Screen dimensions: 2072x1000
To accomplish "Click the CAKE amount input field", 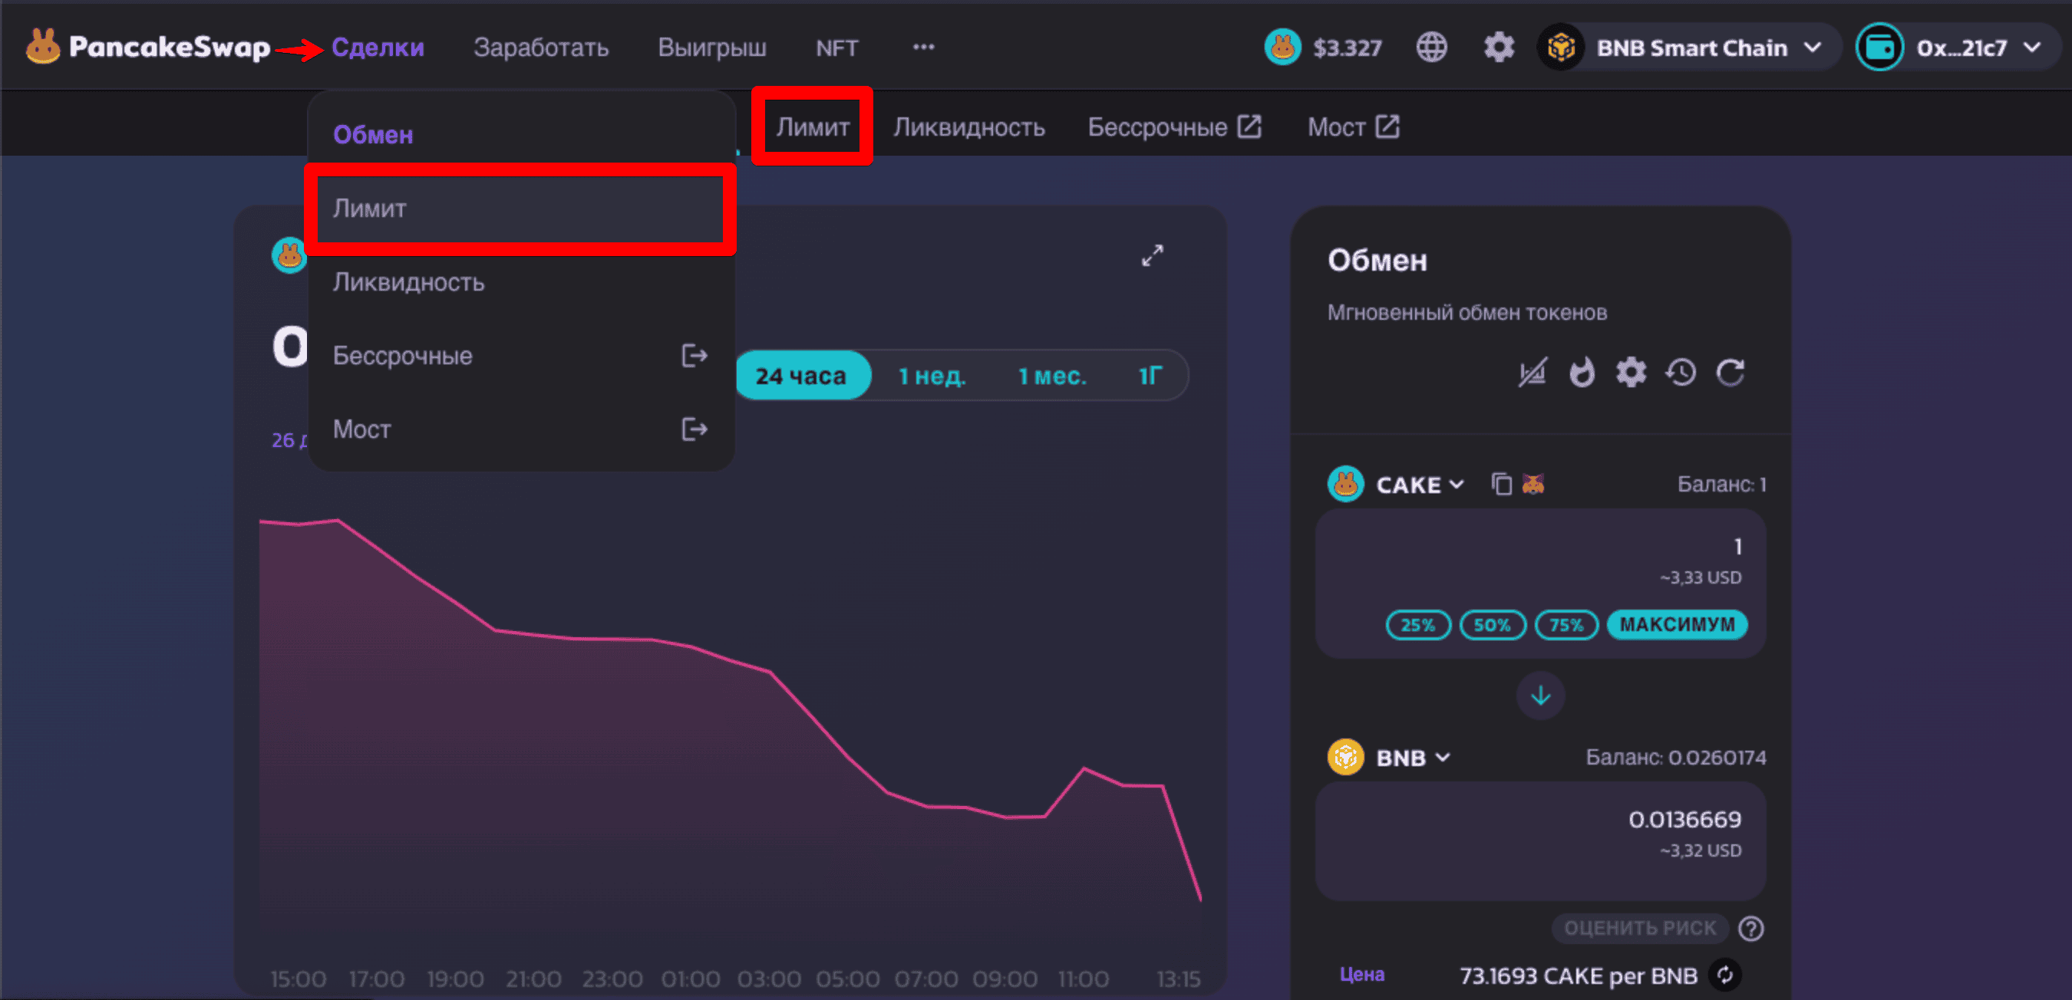I will [1540, 583].
